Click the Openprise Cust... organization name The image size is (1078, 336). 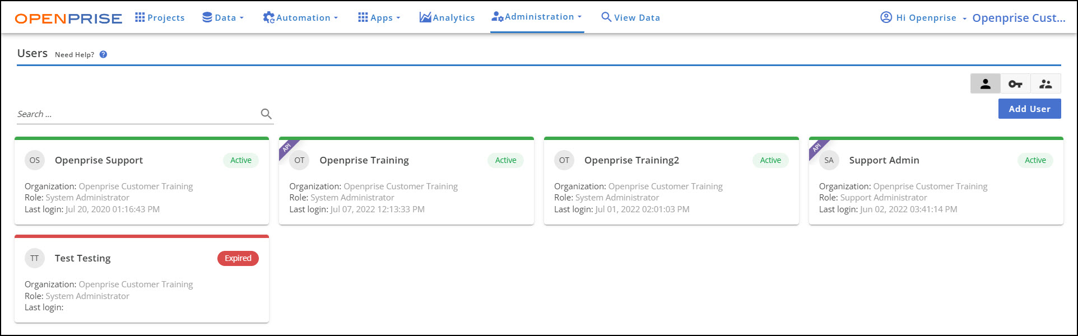click(x=1019, y=18)
